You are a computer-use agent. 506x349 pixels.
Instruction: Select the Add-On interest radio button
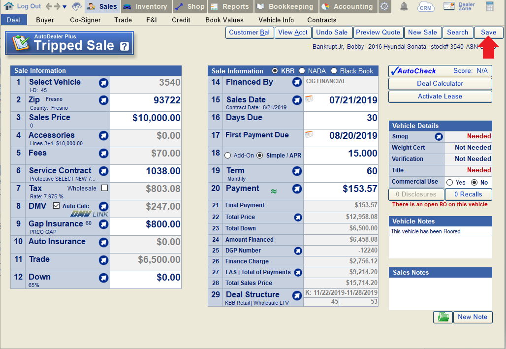click(227, 156)
